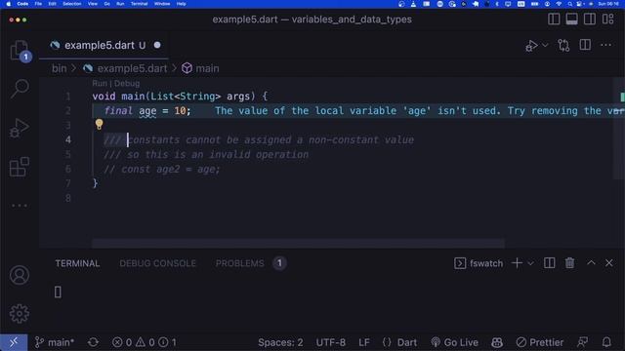Open editor More Actions menu
The image size is (625, 351).
tap(605, 45)
